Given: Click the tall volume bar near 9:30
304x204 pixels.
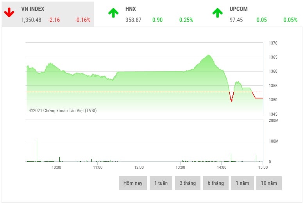Looking at the screenshot, I should tap(37, 150).
